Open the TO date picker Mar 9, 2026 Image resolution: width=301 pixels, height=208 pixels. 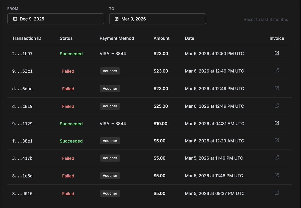[x=158, y=19]
